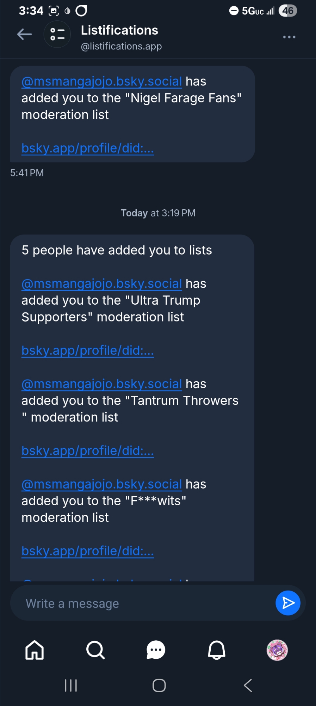316x706 pixels.
Task: Open the Notifications bell tab
Action: click(216, 650)
